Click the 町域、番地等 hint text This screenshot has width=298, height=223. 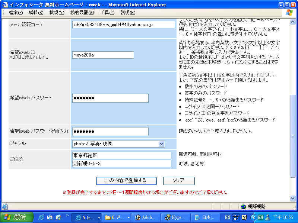191,164
